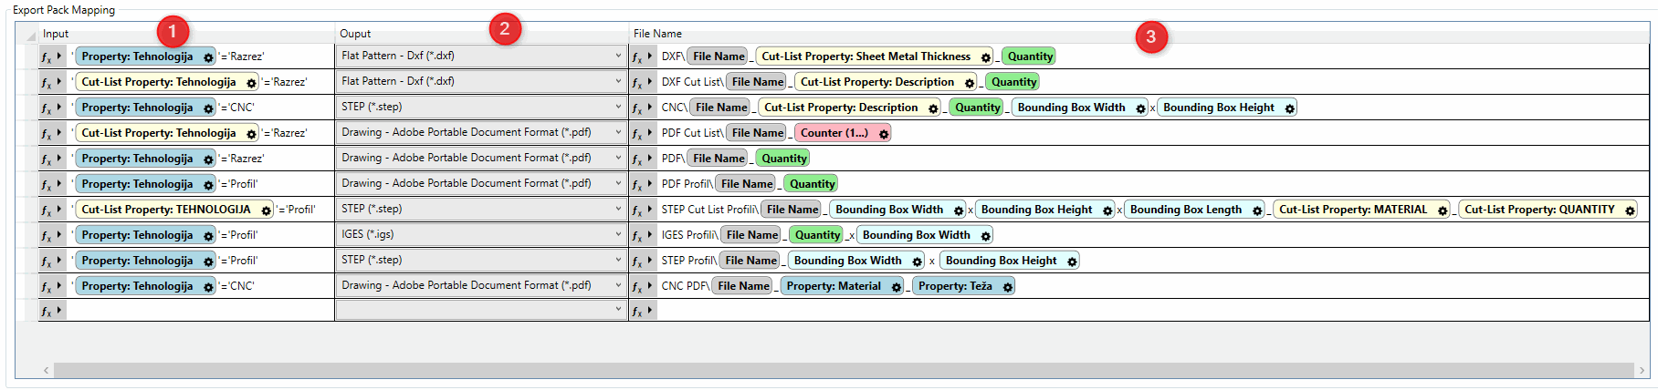Click the File Name column header
The image size is (1658, 390).
coord(657,34)
